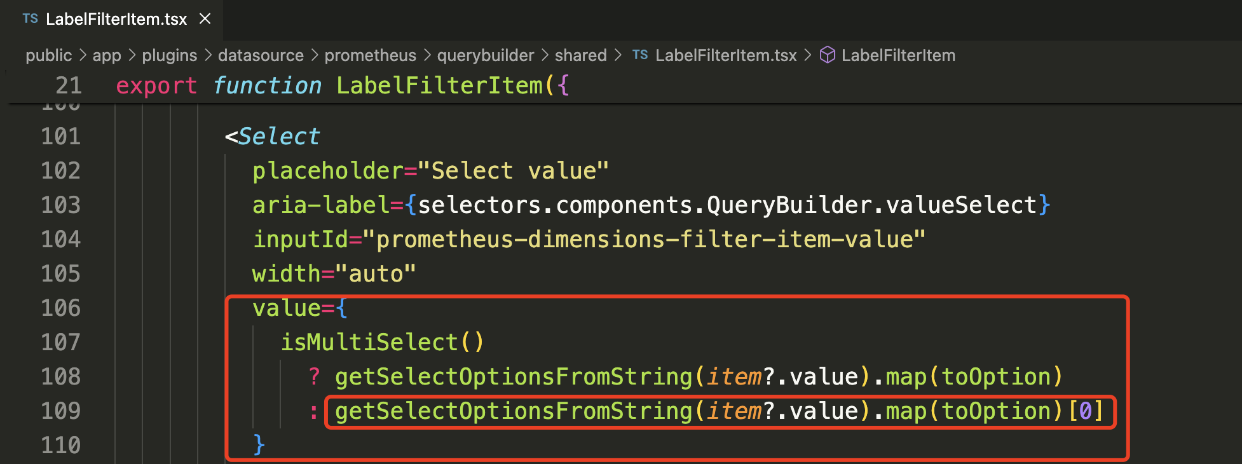Open the "querybuilder" breadcrumb dropdown
This screenshot has width=1242, height=464.
[486, 55]
